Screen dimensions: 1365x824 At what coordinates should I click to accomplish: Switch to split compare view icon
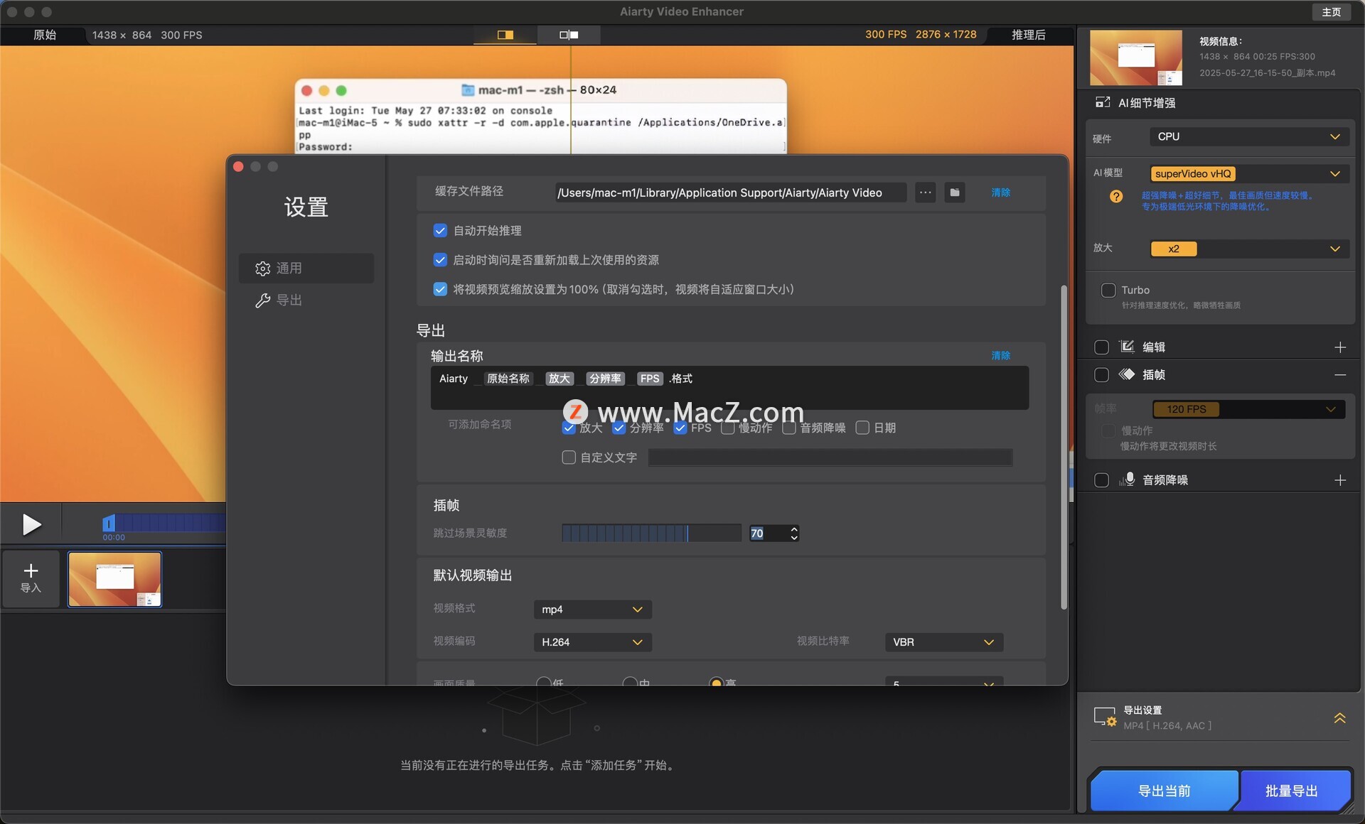click(505, 34)
